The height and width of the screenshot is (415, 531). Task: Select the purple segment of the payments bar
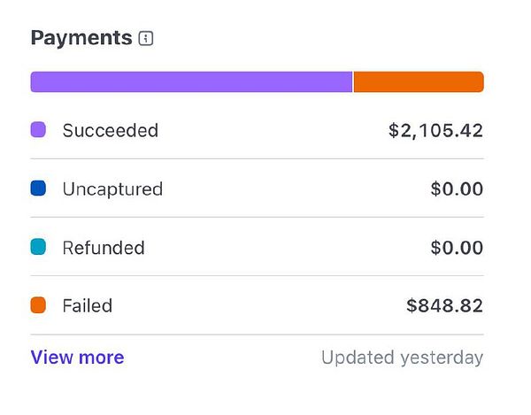coord(191,82)
